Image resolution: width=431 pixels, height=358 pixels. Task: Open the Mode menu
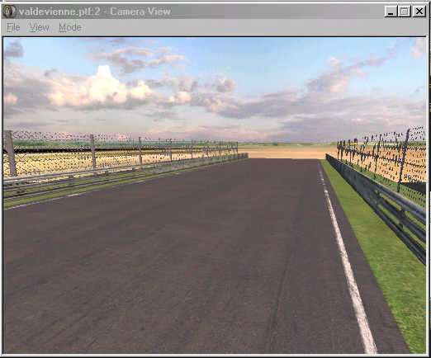tap(70, 27)
